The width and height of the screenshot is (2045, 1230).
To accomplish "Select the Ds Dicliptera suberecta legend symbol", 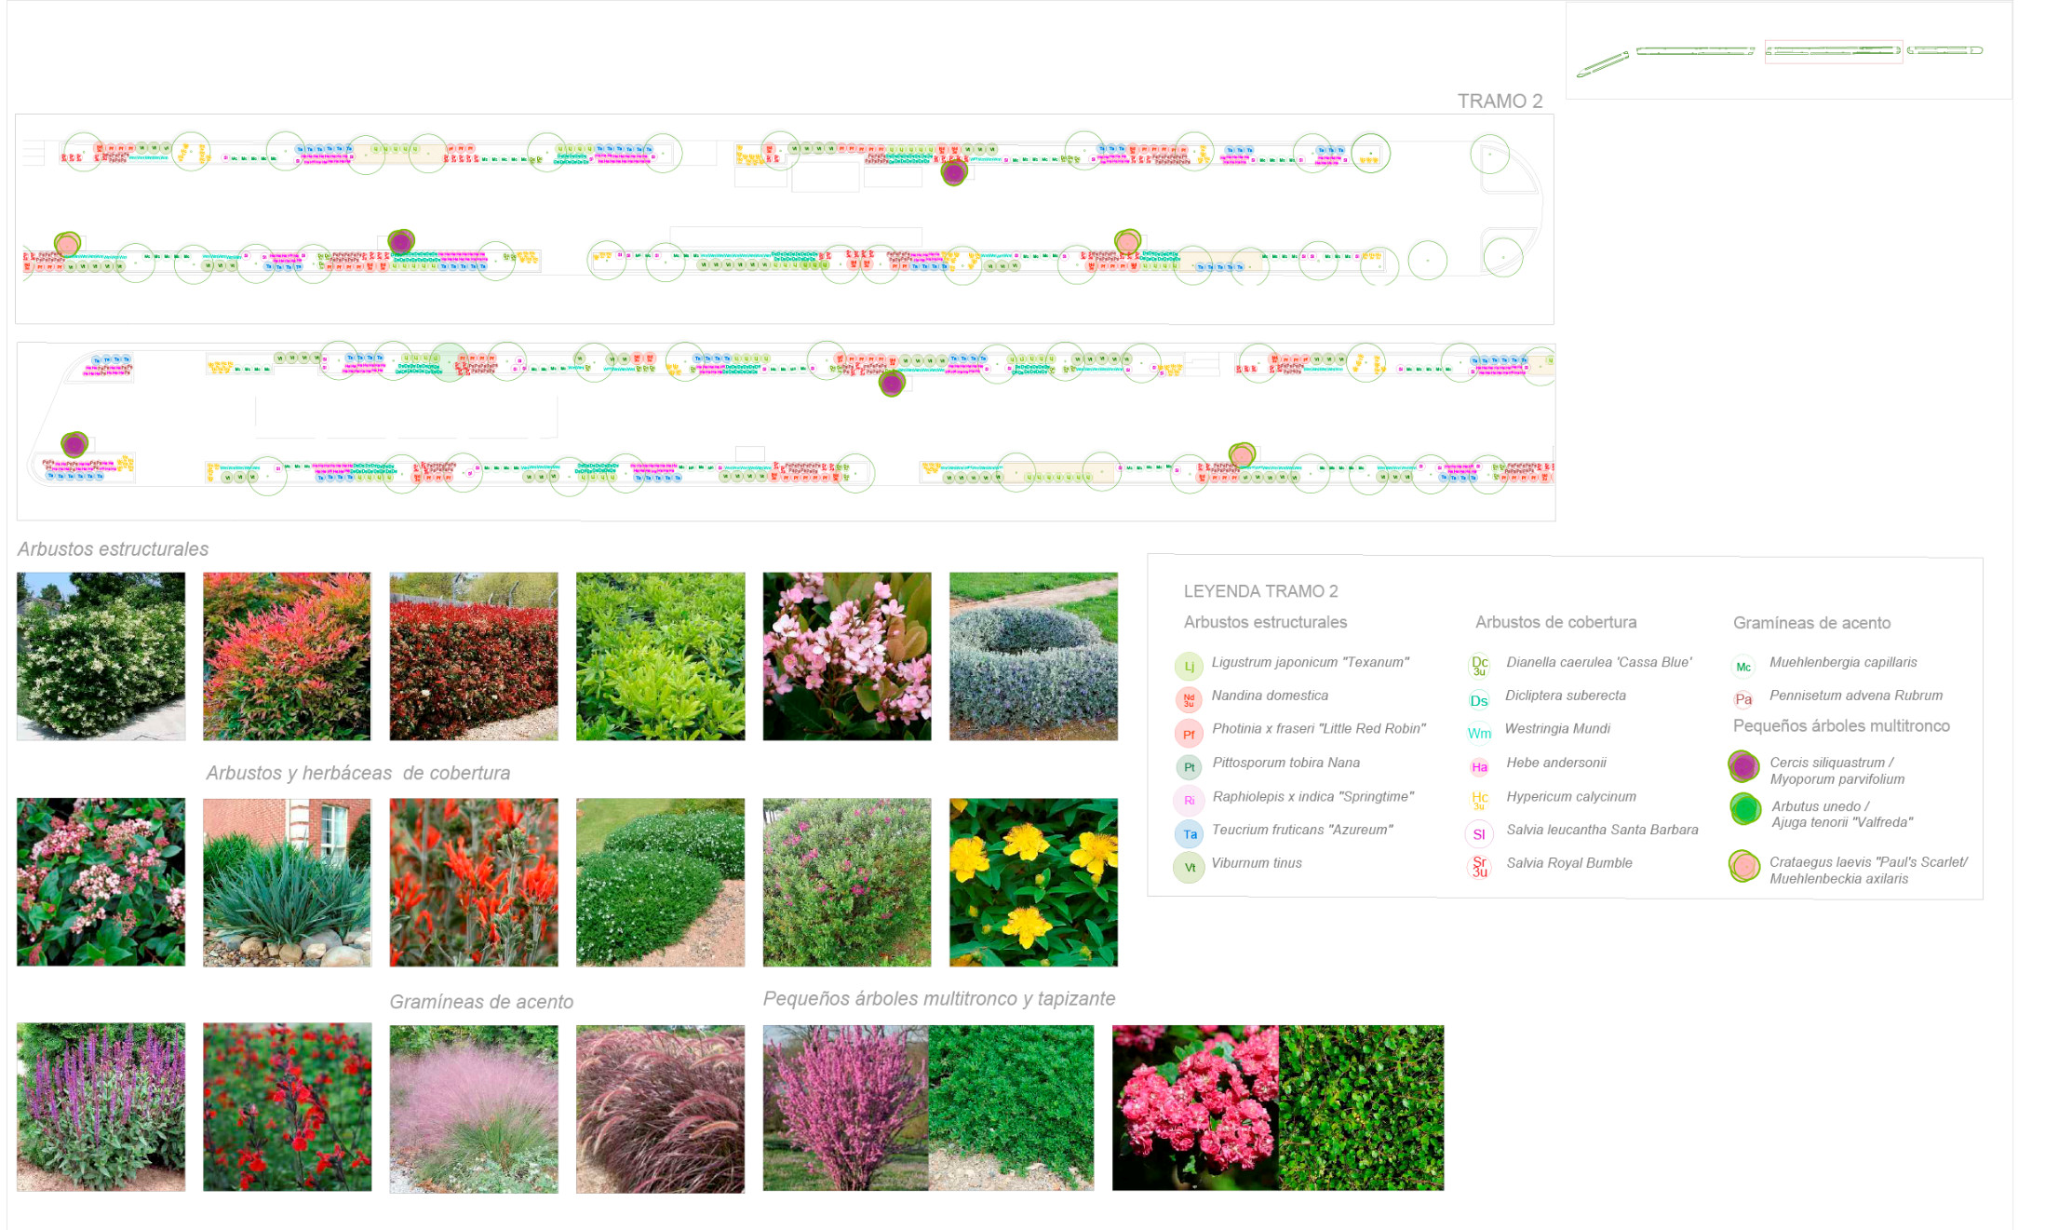I will coord(1478,700).
